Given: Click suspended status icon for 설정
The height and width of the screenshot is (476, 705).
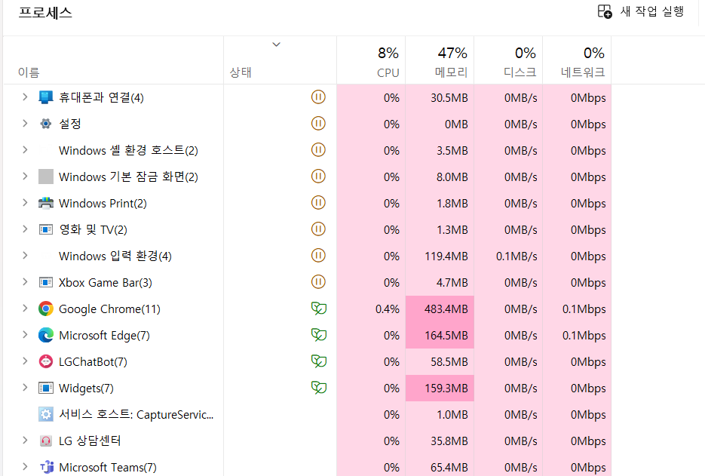Looking at the screenshot, I should 318,124.
